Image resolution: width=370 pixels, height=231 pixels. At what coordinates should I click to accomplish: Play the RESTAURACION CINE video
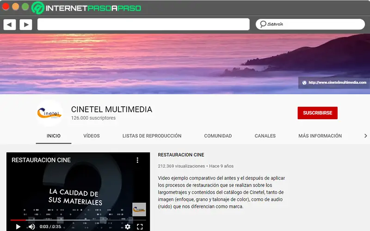click(18, 226)
